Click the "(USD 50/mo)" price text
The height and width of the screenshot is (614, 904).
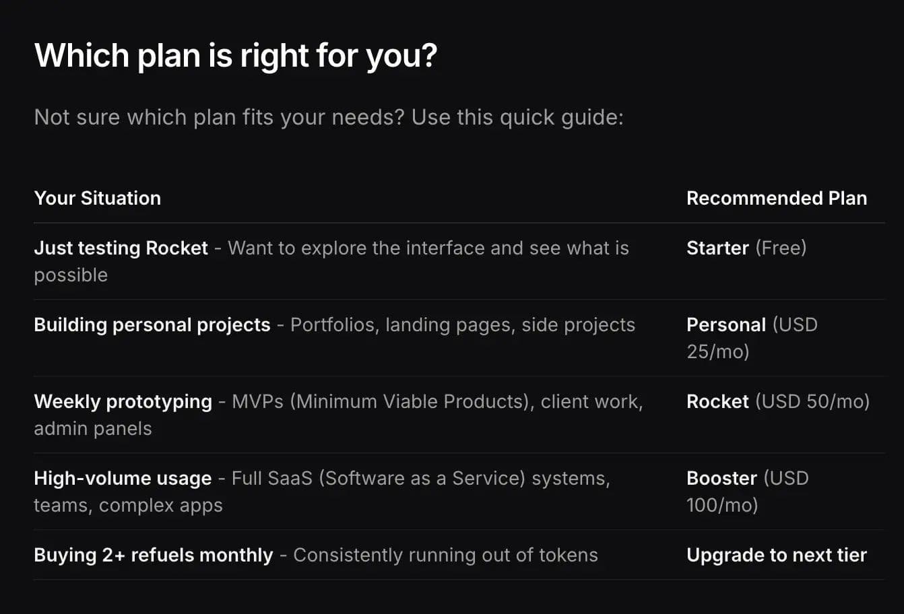[x=812, y=401]
